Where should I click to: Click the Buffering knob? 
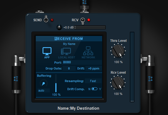pos(44,83)
